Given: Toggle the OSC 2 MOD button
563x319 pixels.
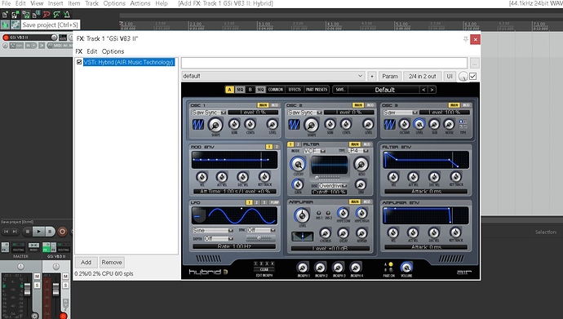Looking at the screenshot, I should (370, 105).
